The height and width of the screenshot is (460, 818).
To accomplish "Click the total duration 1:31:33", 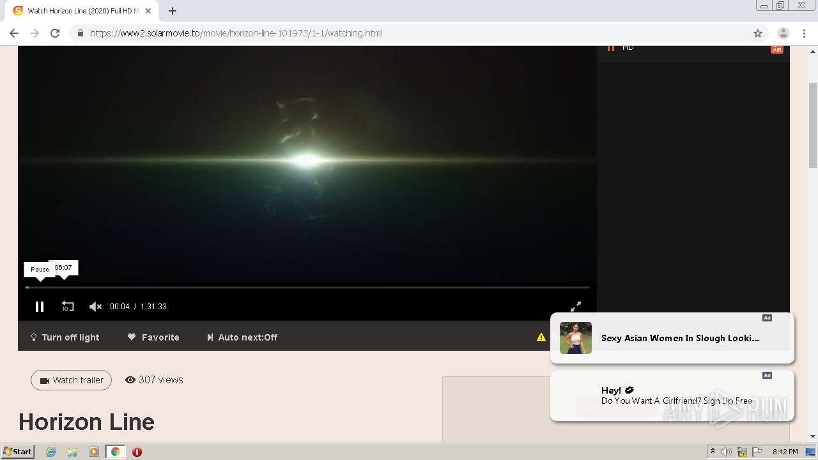I will tap(153, 307).
